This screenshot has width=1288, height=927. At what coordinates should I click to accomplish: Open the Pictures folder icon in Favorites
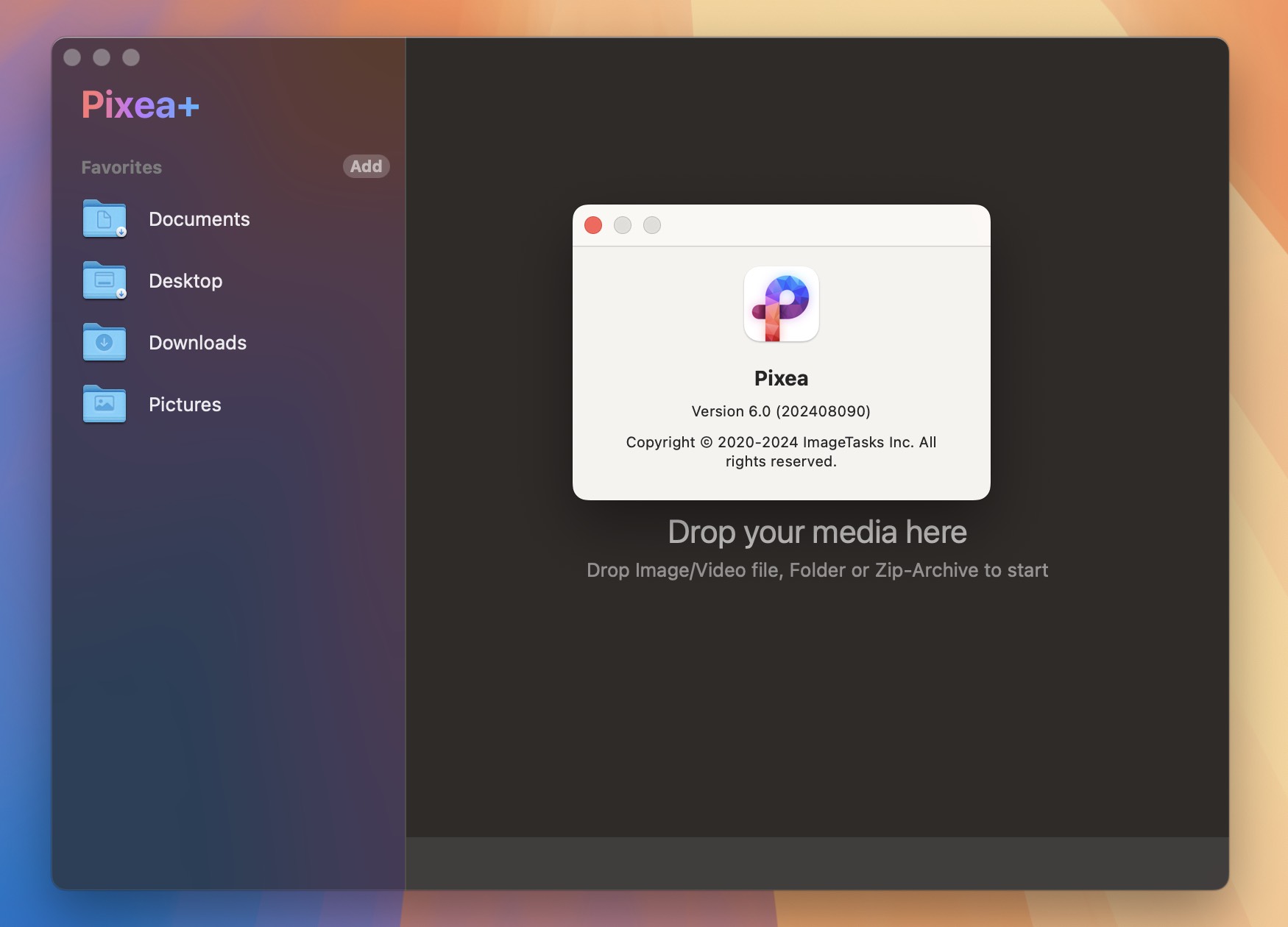[105, 404]
